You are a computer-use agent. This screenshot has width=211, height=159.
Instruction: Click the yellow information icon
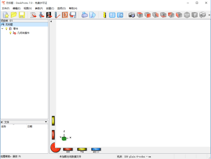104,15
